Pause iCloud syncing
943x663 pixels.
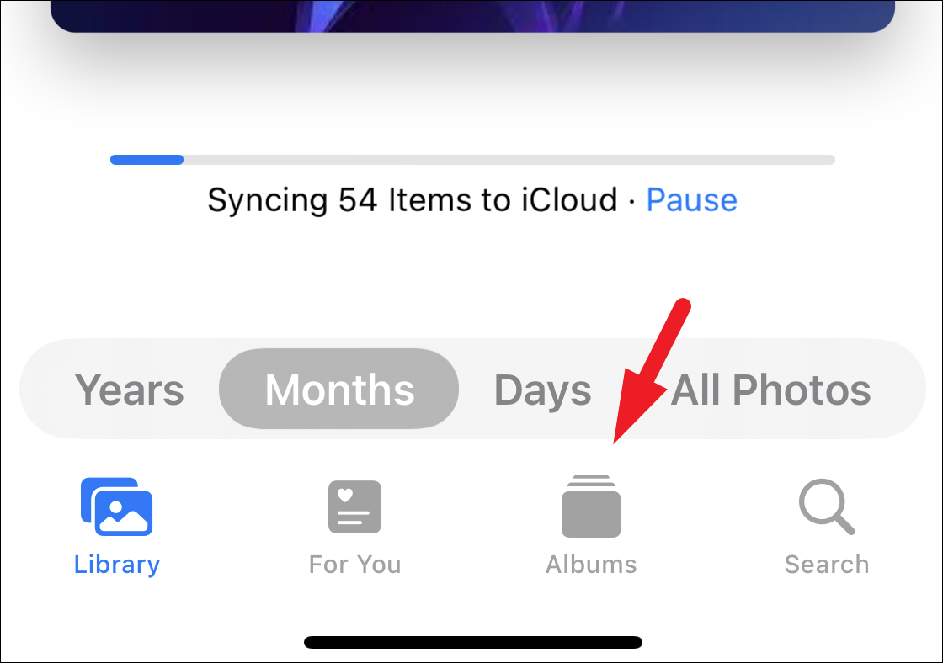pos(691,200)
